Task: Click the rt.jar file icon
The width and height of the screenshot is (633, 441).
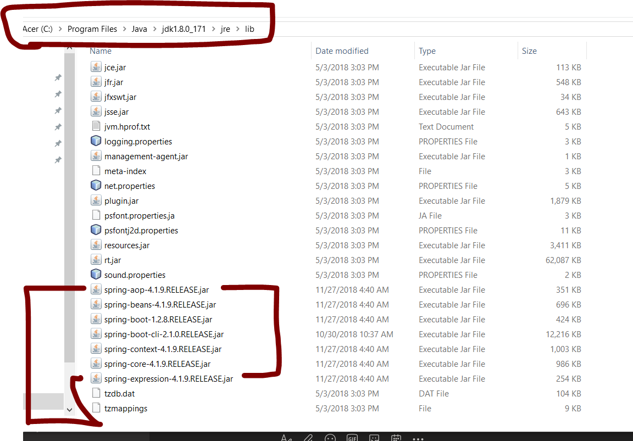Action: click(x=96, y=260)
